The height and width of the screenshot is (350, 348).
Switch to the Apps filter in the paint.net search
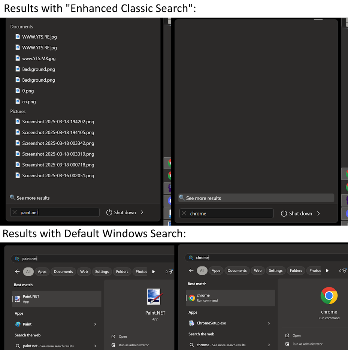[x=42, y=272]
